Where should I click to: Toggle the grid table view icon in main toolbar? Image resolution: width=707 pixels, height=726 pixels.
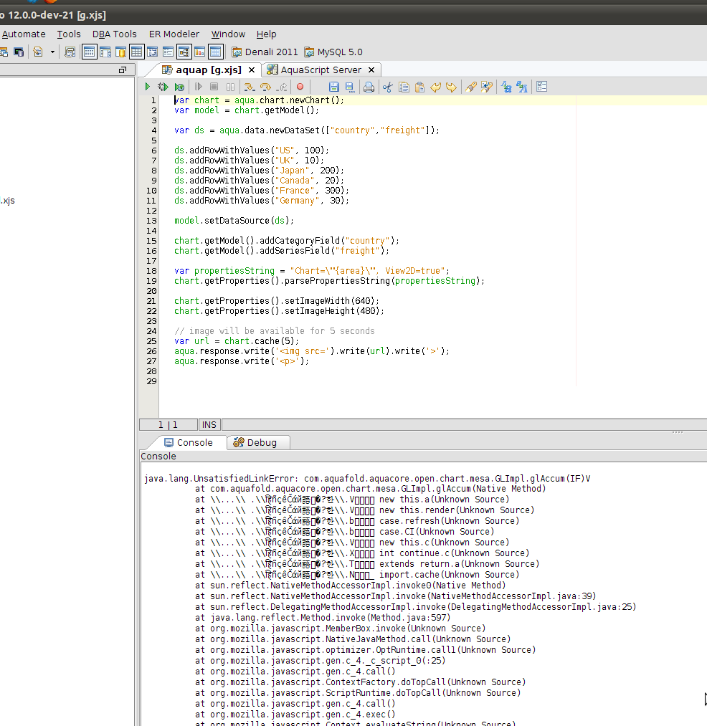coord(136,52)
